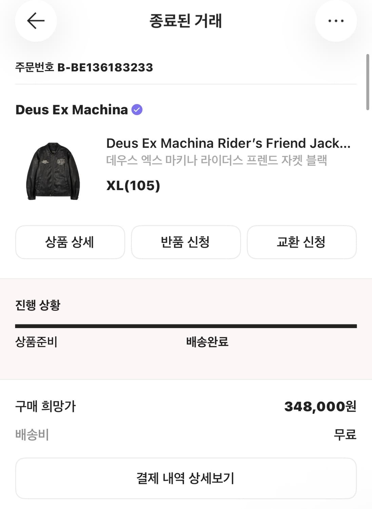Select the Rider's Friend Jacket product title
This screenshot has width=372, height=509.
228,143
